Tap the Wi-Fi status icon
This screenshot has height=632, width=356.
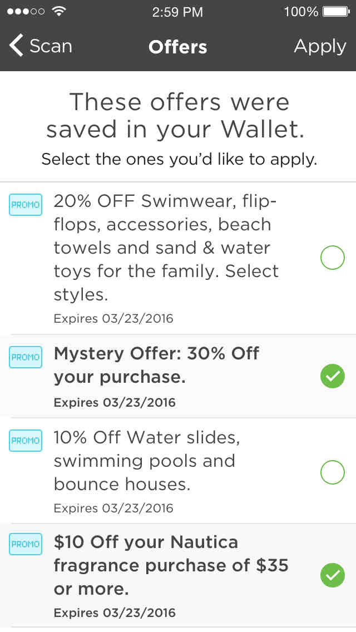(58, 11)
